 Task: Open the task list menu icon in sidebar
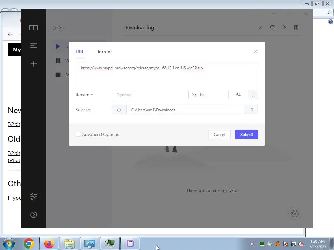point(34,46)
